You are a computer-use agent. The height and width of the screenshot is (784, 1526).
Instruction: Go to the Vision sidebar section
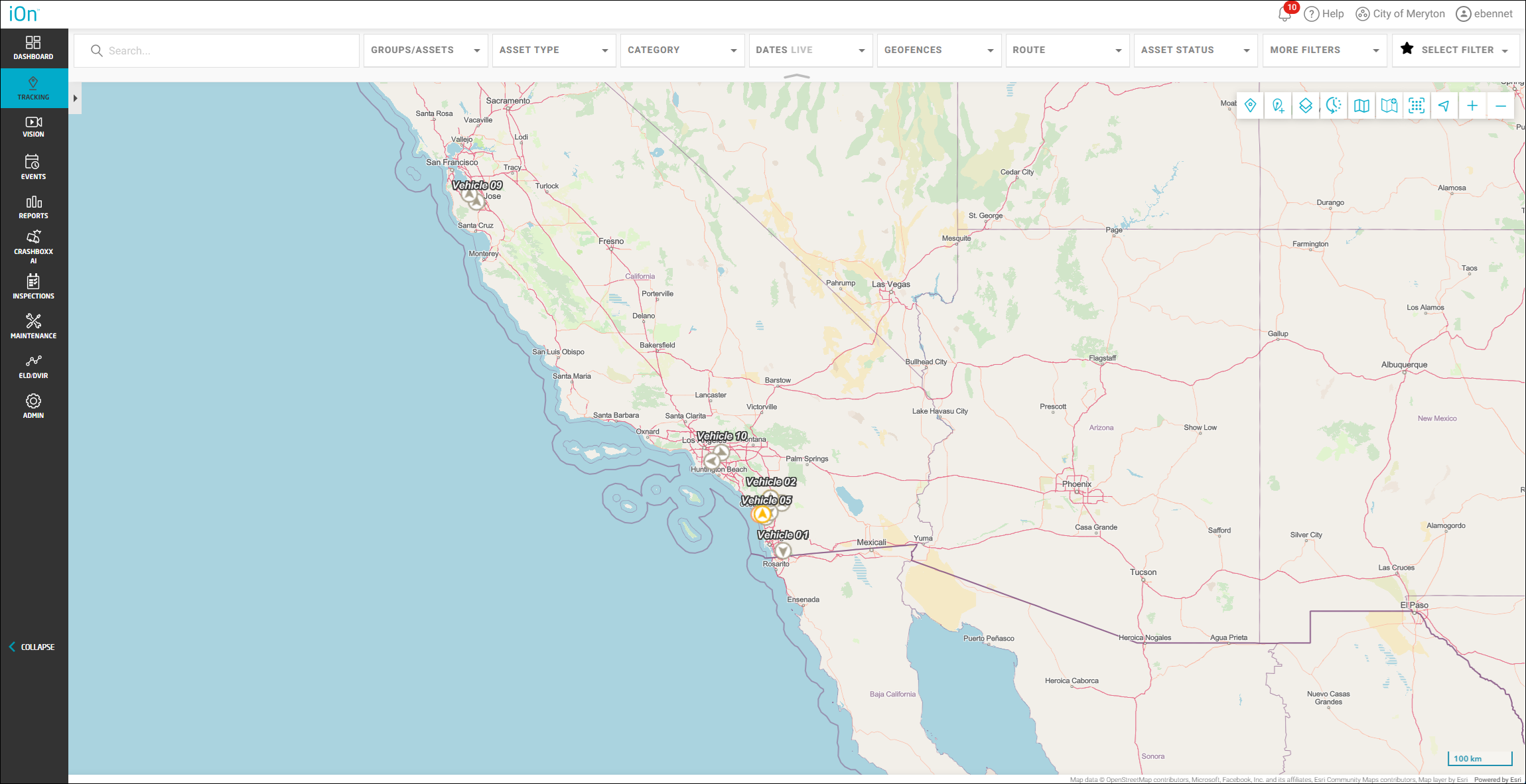click(x=33, y=127)
